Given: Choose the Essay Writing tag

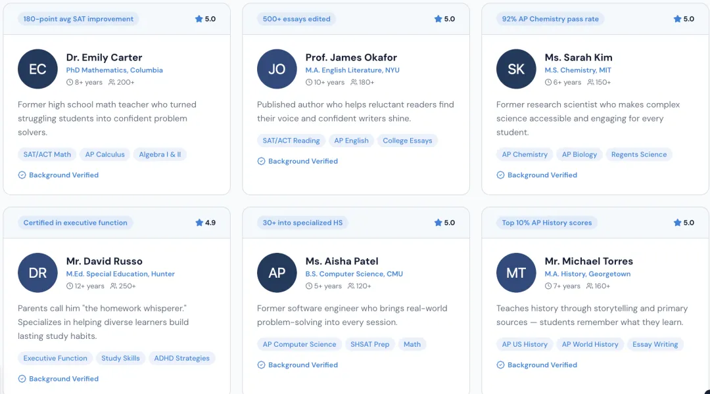Looking at the screenshot, I should click(x=655, y=344).
